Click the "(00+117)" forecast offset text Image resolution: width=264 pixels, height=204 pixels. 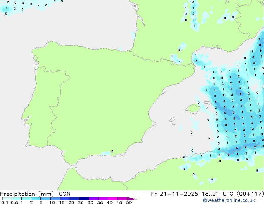click(x=250, y=194)
